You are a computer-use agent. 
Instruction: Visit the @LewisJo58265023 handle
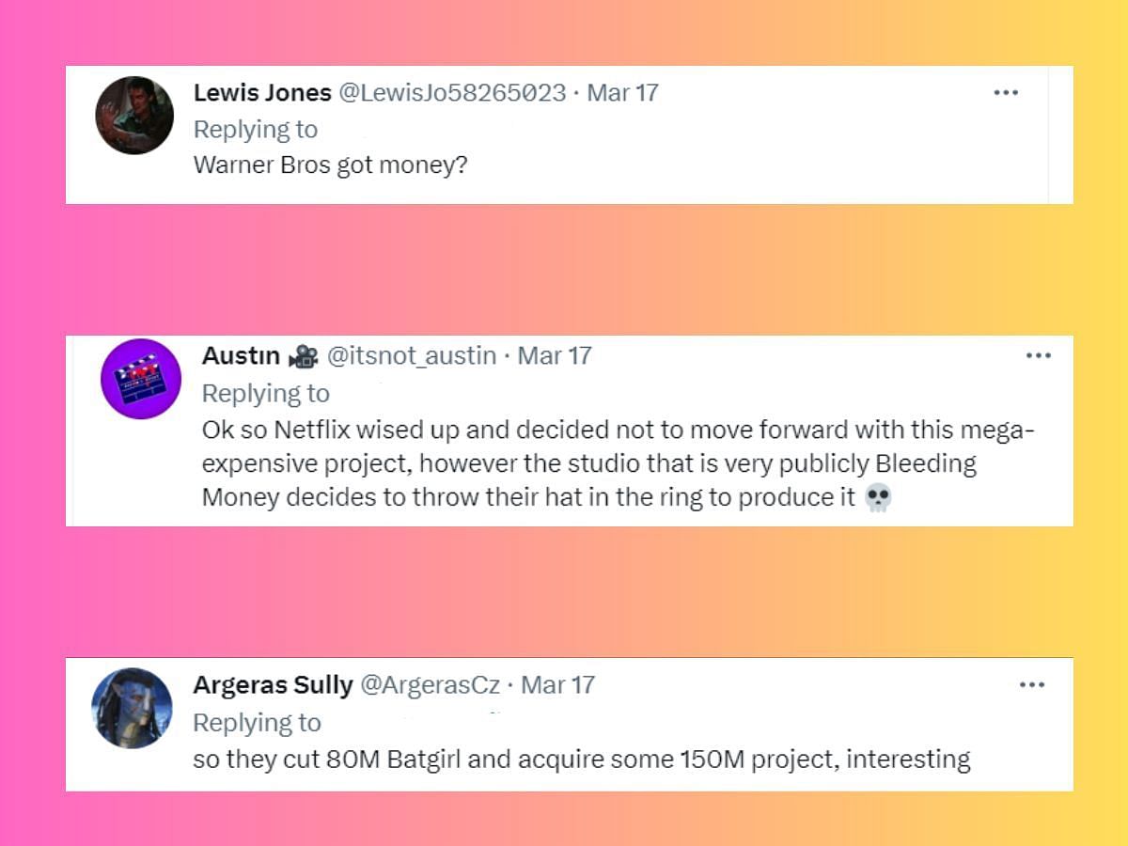(x=451, y=93)
